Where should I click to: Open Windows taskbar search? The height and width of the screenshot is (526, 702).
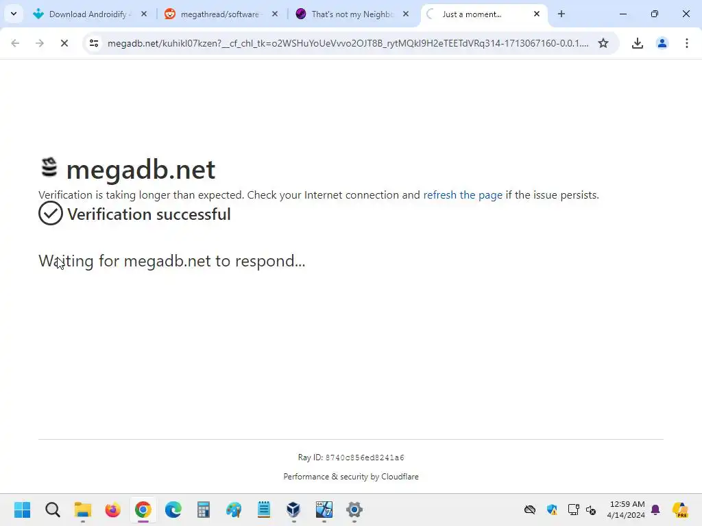(x=52, y=510)
